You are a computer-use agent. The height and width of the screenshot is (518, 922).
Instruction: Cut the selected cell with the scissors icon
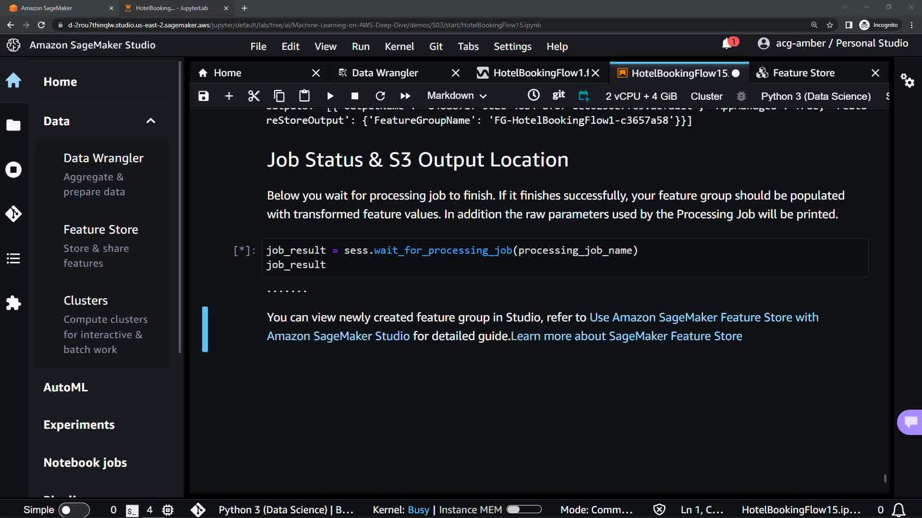(x=254, y=96)
